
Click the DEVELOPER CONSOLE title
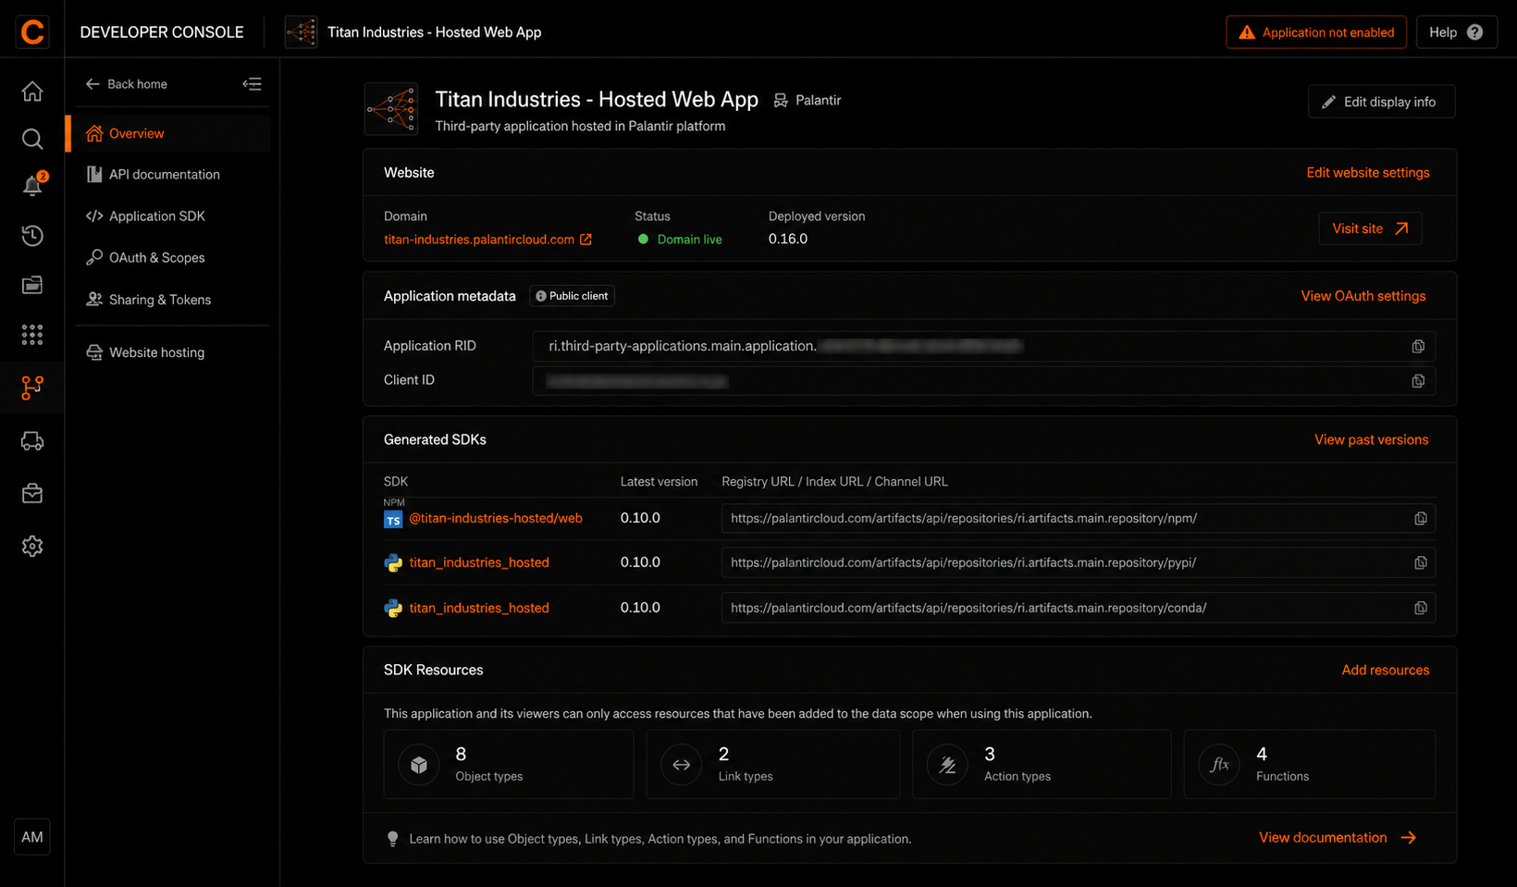(162, 32)
